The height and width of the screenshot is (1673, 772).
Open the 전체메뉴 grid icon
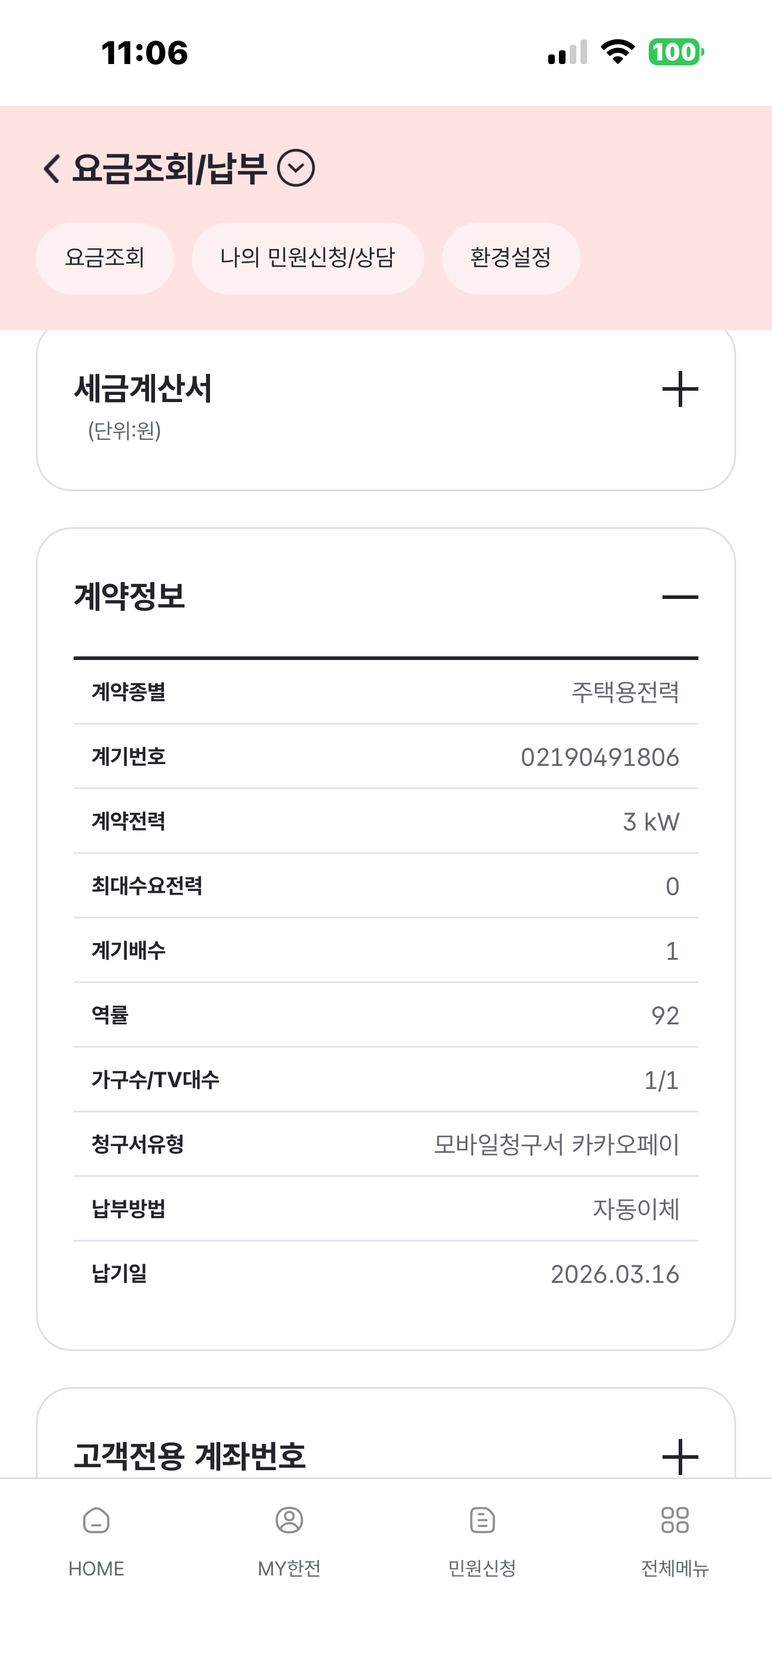(674, 1521)
